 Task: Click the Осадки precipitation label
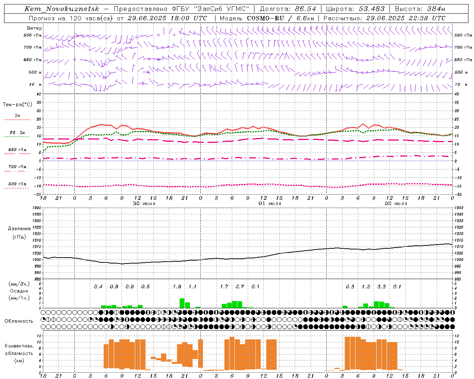pyautogui.click(x=19, y=291)
